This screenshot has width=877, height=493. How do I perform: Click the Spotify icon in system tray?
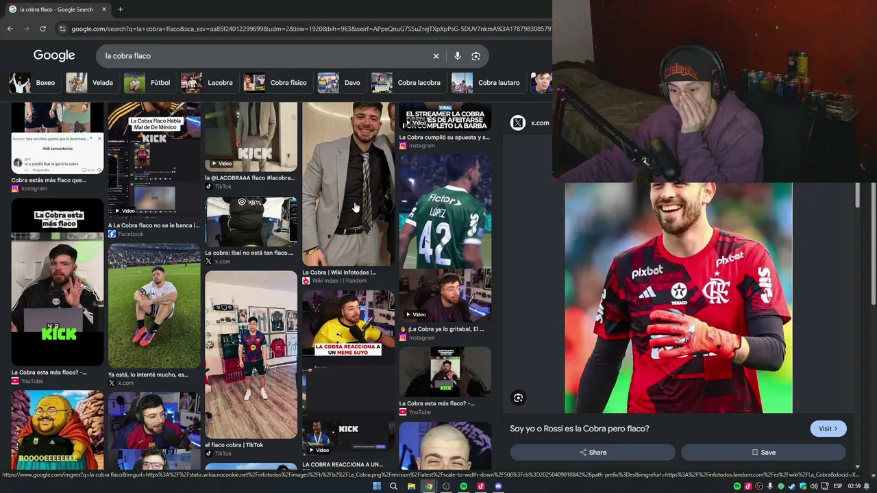tap(737, 486)
